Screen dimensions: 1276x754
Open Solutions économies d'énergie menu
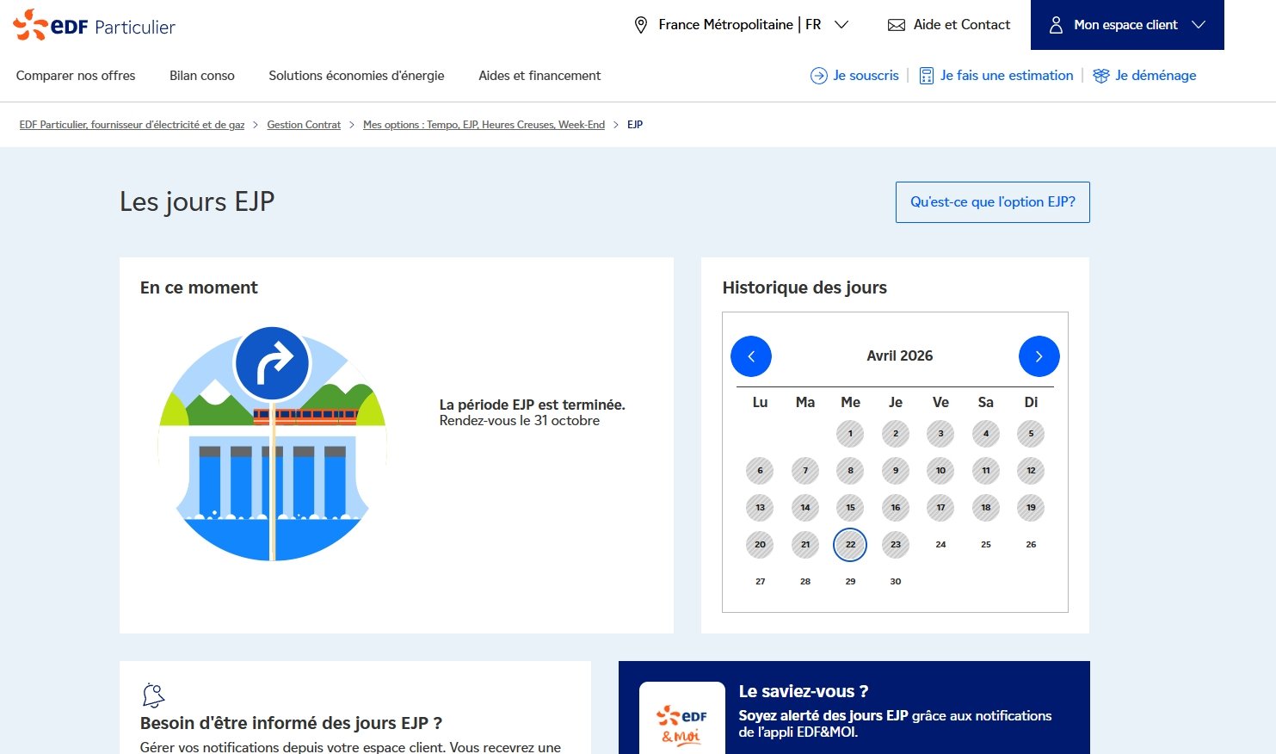pos(356,76)
